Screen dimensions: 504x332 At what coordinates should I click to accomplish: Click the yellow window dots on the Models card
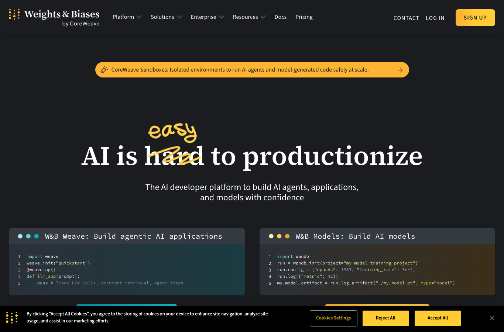click(x=279, y=236)
